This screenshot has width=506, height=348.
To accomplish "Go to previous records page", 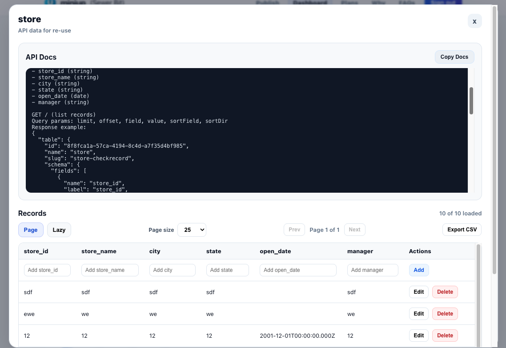I will click(x=294, y=230).
